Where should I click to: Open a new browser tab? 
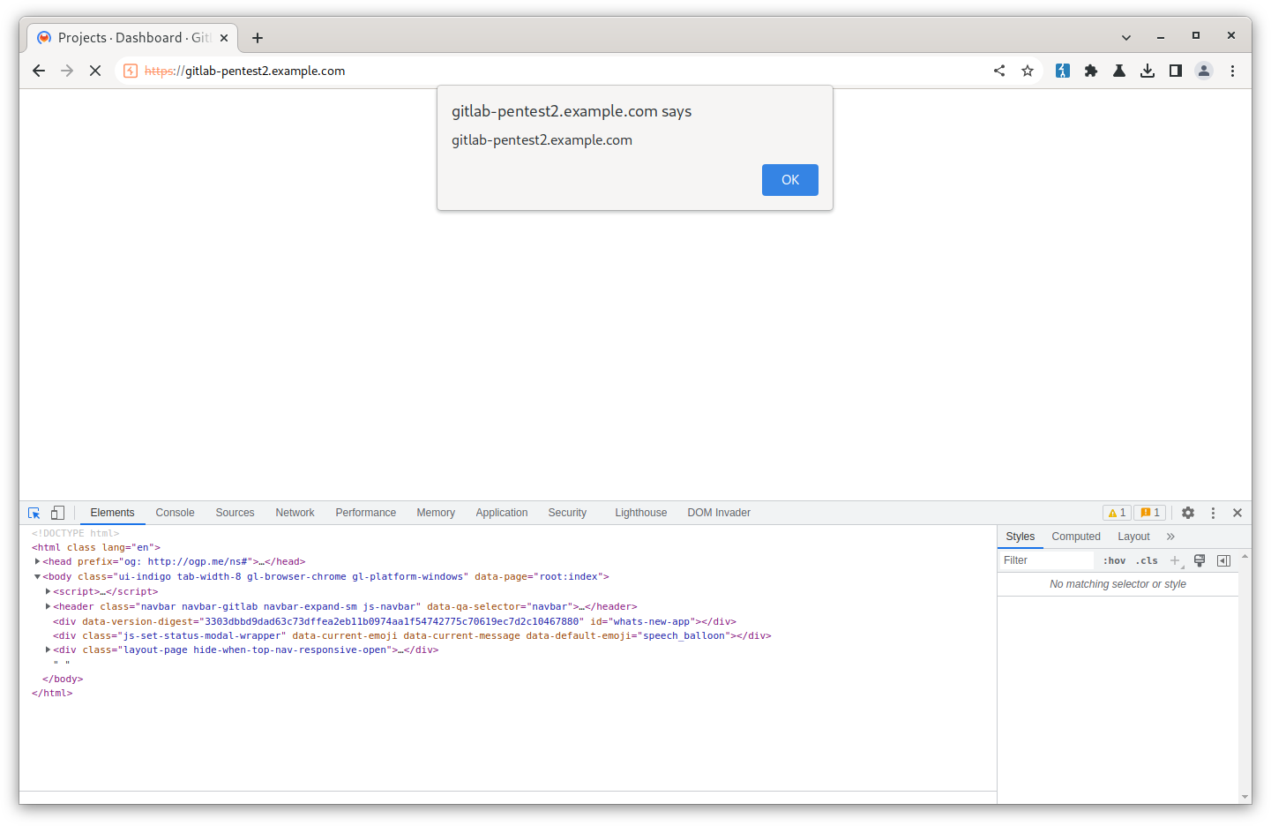click(258, 38)
